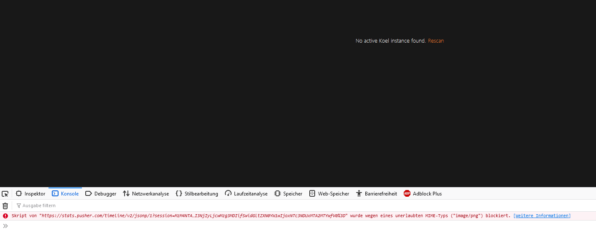Click the Rescan link for Koel instance
This screenshot has width=596, height=251.
(436, 41)
